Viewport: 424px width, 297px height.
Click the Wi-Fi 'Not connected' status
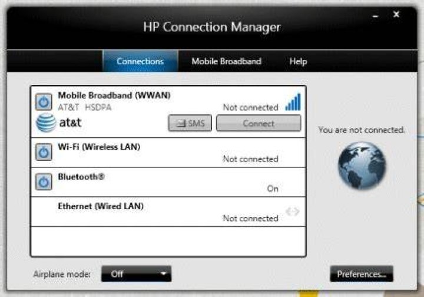coord(250,159)
